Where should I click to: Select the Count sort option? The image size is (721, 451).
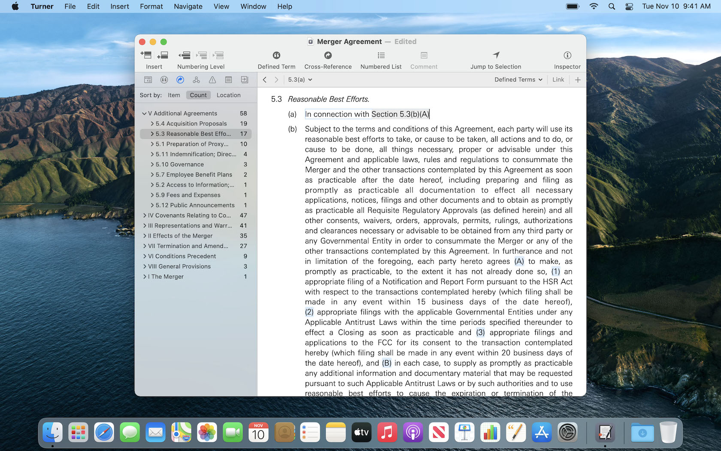click(198, 95)
